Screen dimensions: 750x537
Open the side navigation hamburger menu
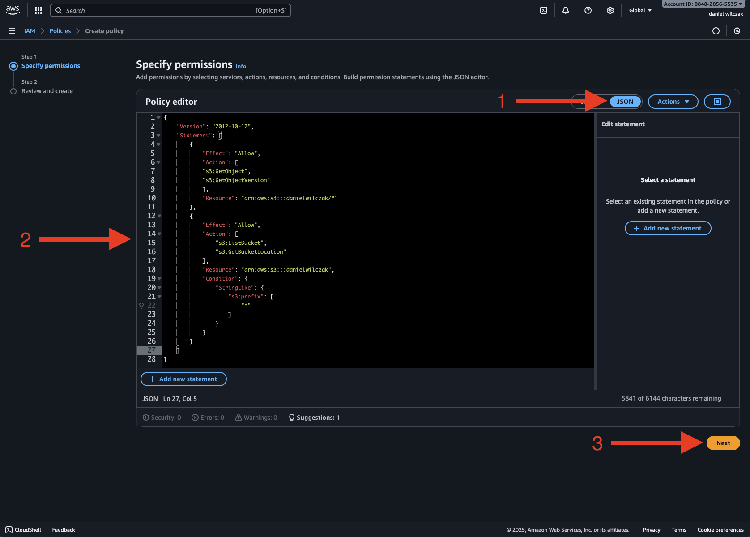click(x=12, y=31)
